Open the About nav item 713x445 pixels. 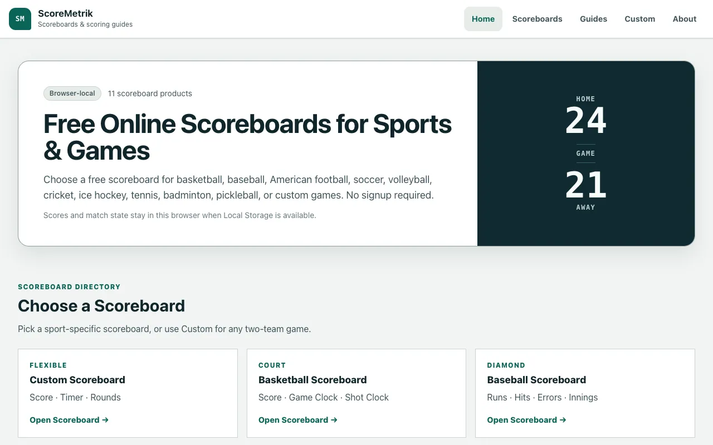[684, 19]
